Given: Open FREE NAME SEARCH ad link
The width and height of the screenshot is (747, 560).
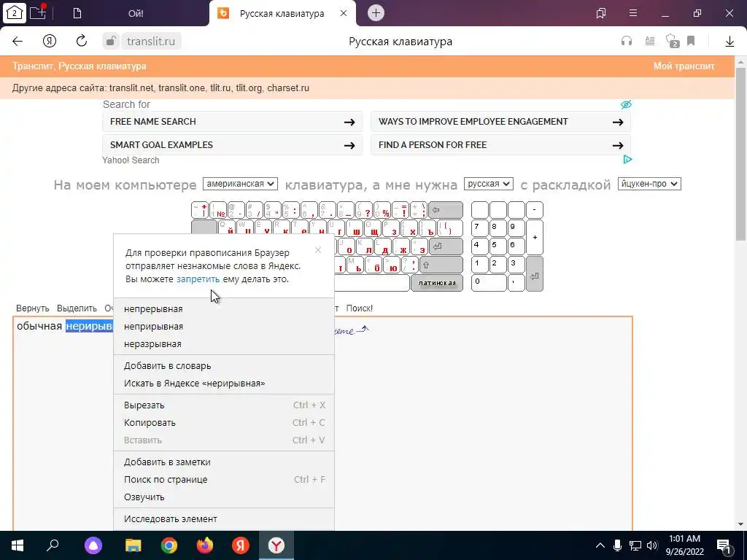Looking at the screenshot, I should tap(233, 122).
